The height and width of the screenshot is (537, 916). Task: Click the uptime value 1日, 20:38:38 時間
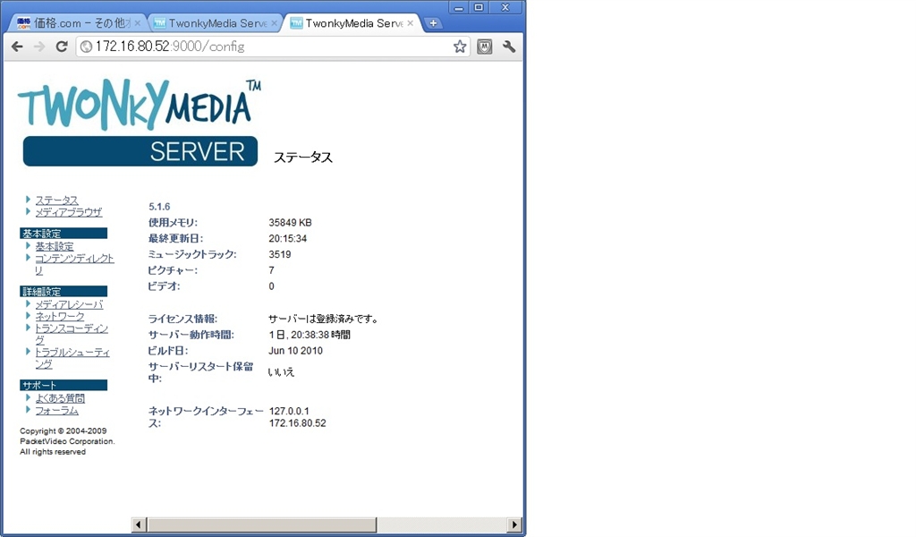pos(310,335)
